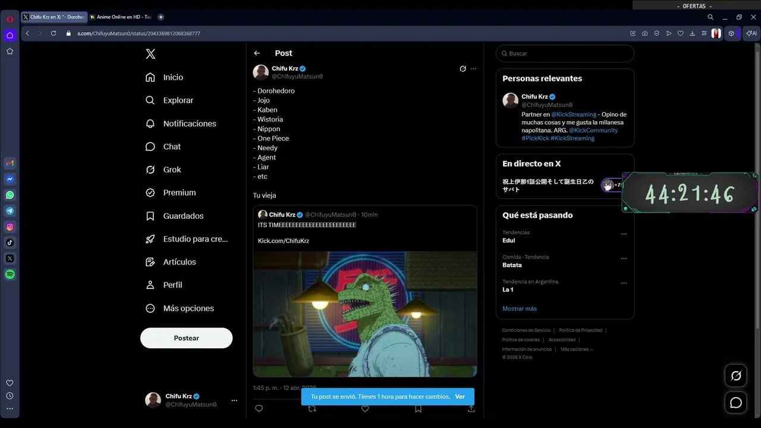Expand footer Más opciones link
The width and height of the screenshot is (761, 428).
pos(577,350)
